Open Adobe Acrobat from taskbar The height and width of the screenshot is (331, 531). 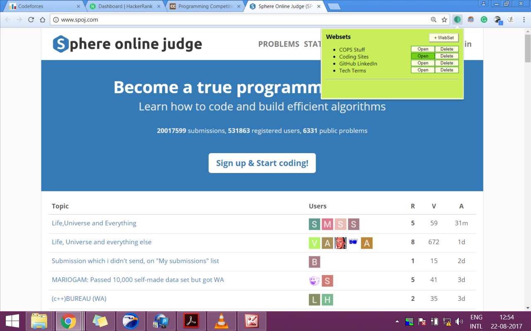pos(191,321)
